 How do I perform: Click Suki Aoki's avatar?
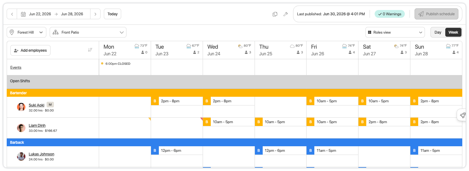pos(21,107)
